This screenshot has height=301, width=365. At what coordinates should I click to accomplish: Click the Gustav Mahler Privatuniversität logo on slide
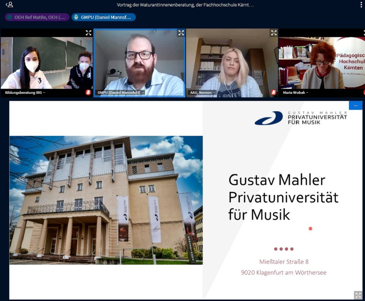tap(301, 118)
